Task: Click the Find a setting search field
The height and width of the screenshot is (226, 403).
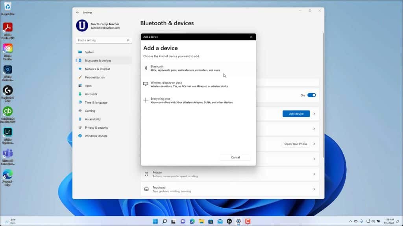Action: click(x=102, y=40)
